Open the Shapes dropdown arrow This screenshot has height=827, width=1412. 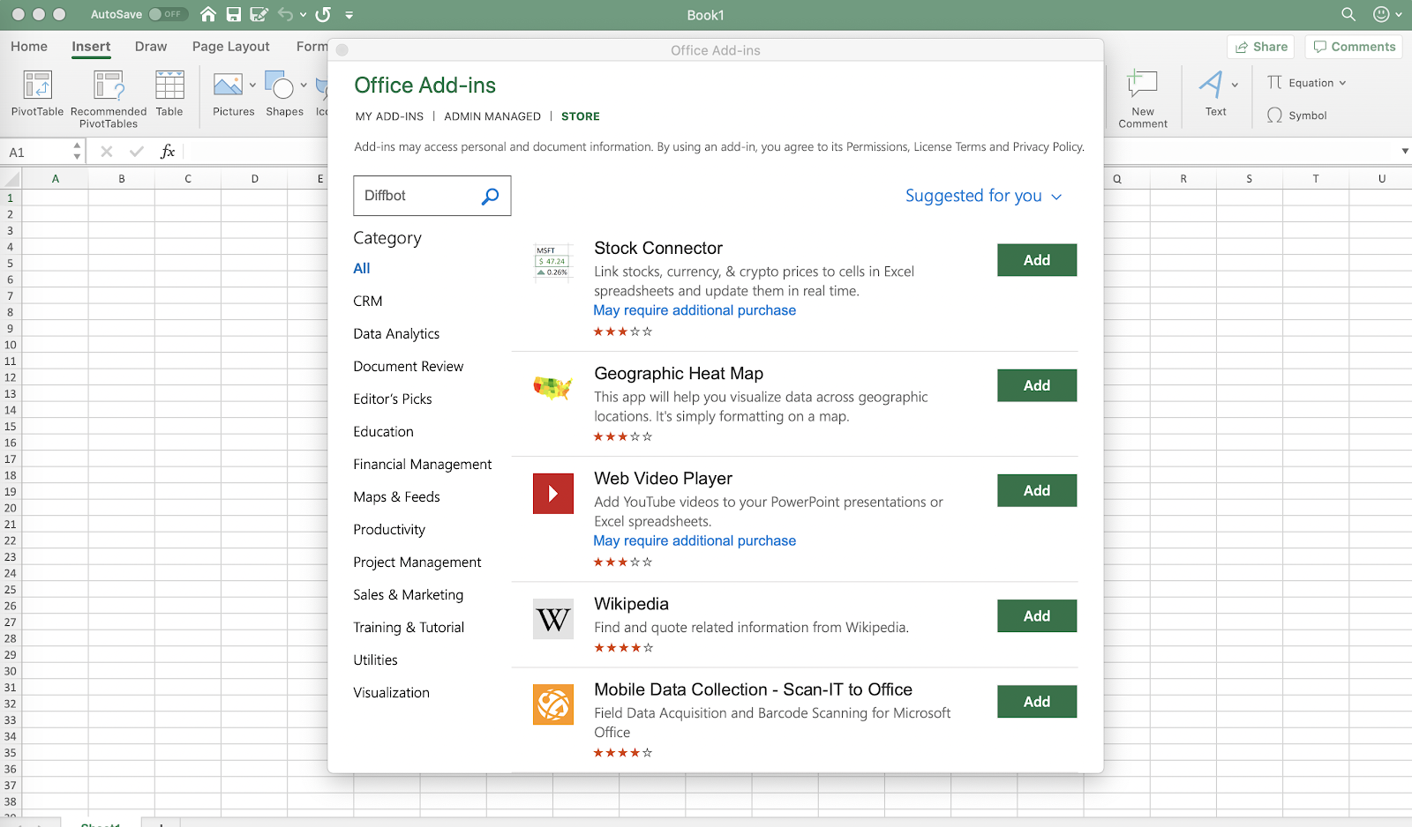point(304,86)
